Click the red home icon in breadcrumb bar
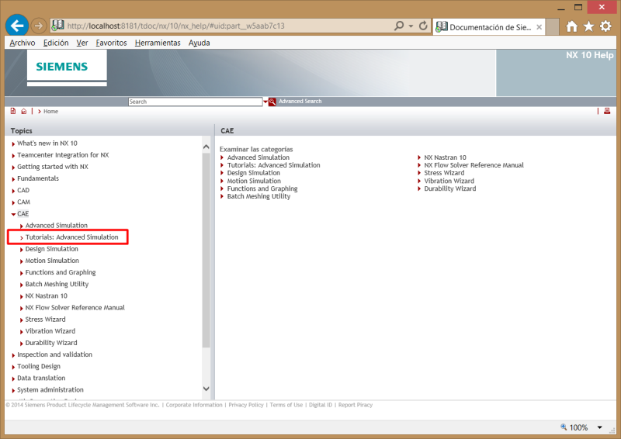Screen dimensions: 621x439 (24, 111)
